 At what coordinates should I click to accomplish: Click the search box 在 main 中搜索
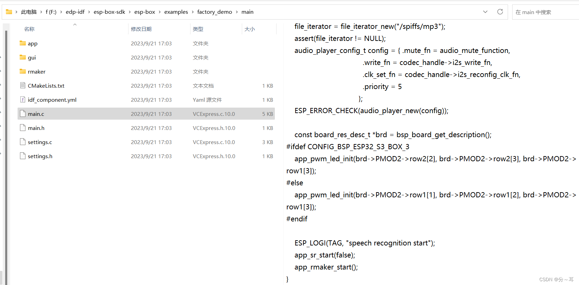tap(546, 12)
